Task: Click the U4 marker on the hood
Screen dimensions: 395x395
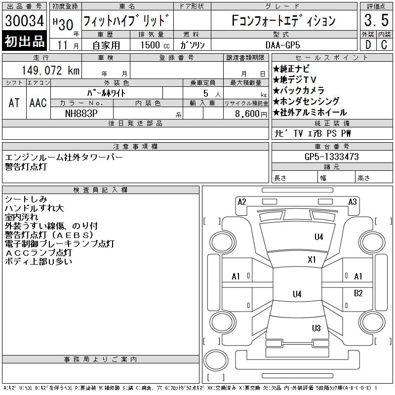Action: pos(318,237)
